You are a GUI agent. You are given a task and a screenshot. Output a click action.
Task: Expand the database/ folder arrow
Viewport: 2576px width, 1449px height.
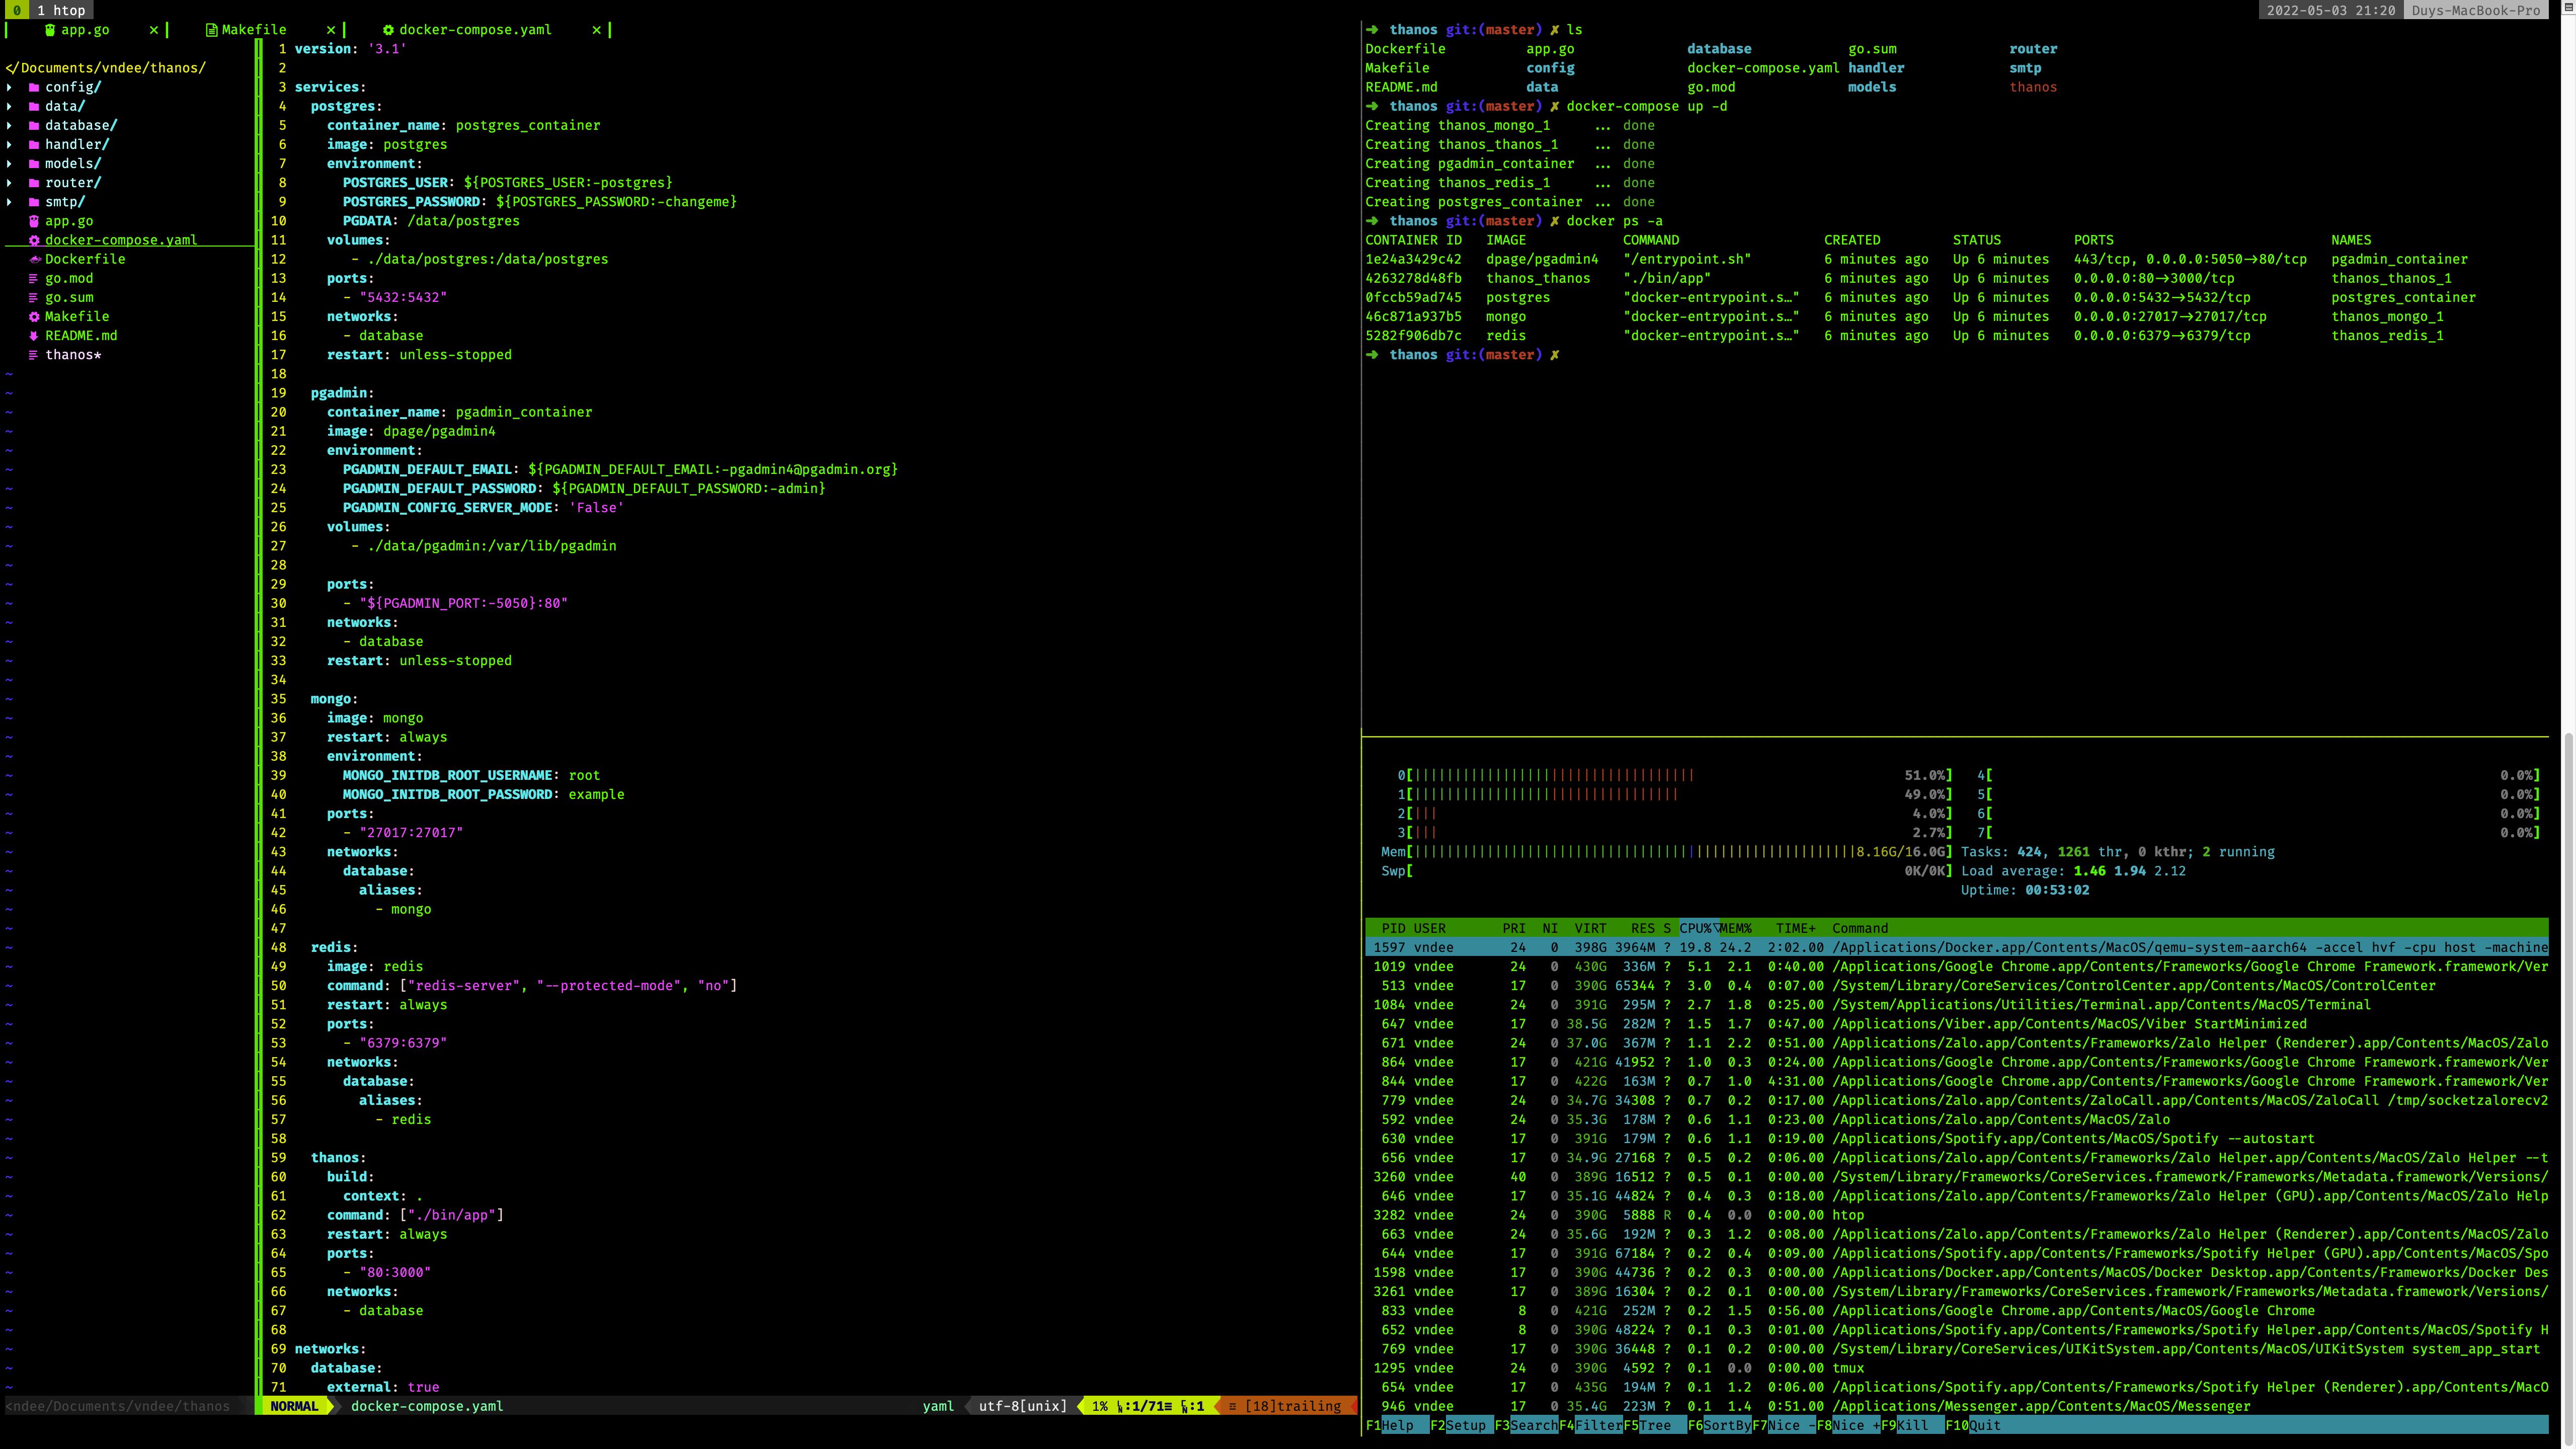[x=10, y=125]
